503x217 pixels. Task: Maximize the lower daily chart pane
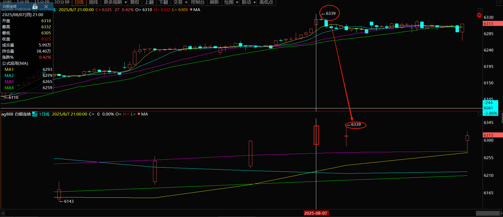479,114
